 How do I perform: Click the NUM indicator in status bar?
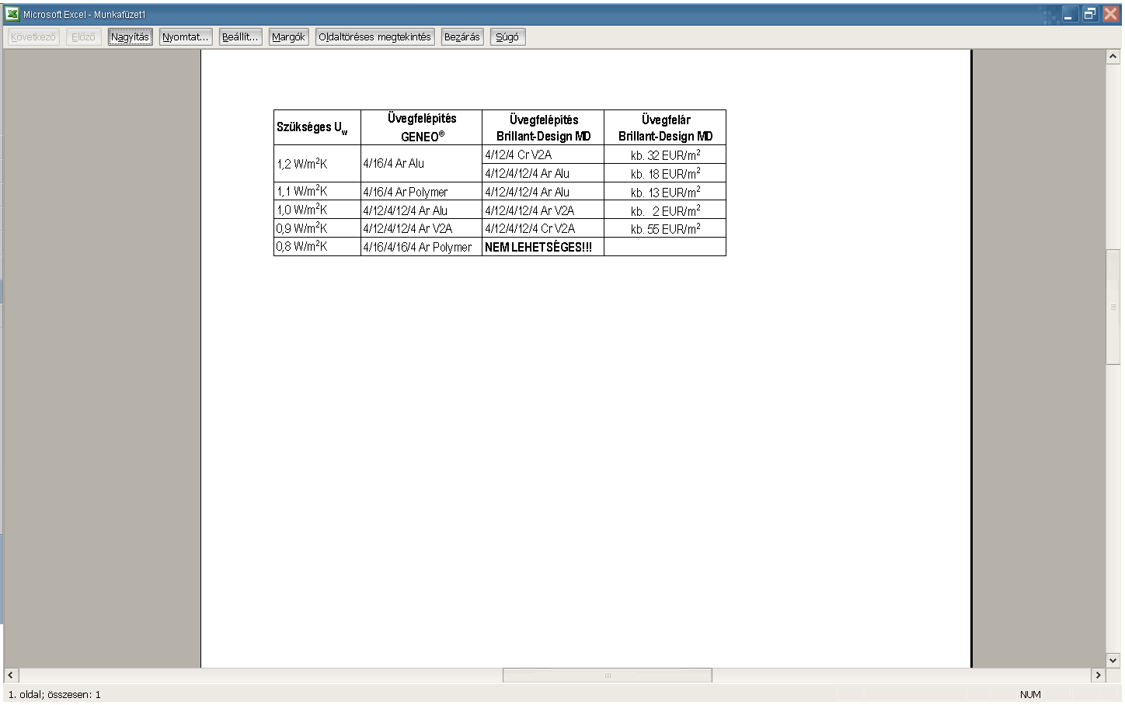(x=1030, y=694)
